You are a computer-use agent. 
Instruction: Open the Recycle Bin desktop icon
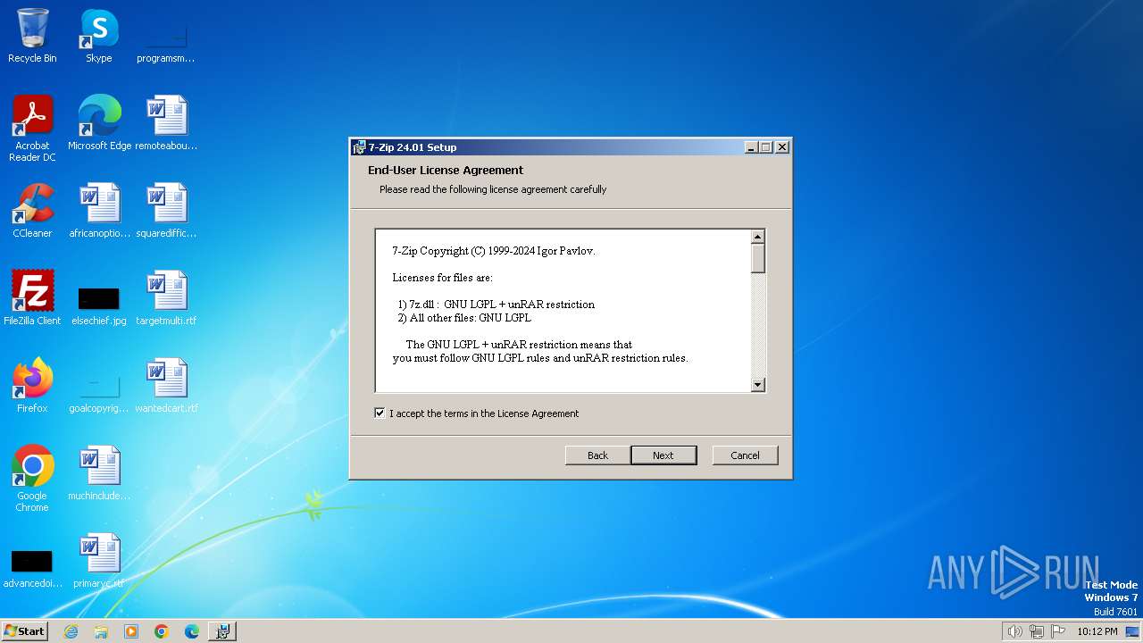tap(32, 37)
